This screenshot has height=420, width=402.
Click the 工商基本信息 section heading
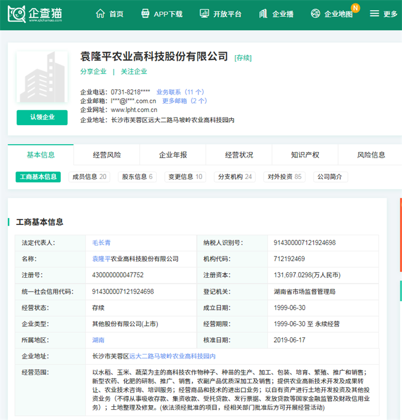[x=40, y=222]
